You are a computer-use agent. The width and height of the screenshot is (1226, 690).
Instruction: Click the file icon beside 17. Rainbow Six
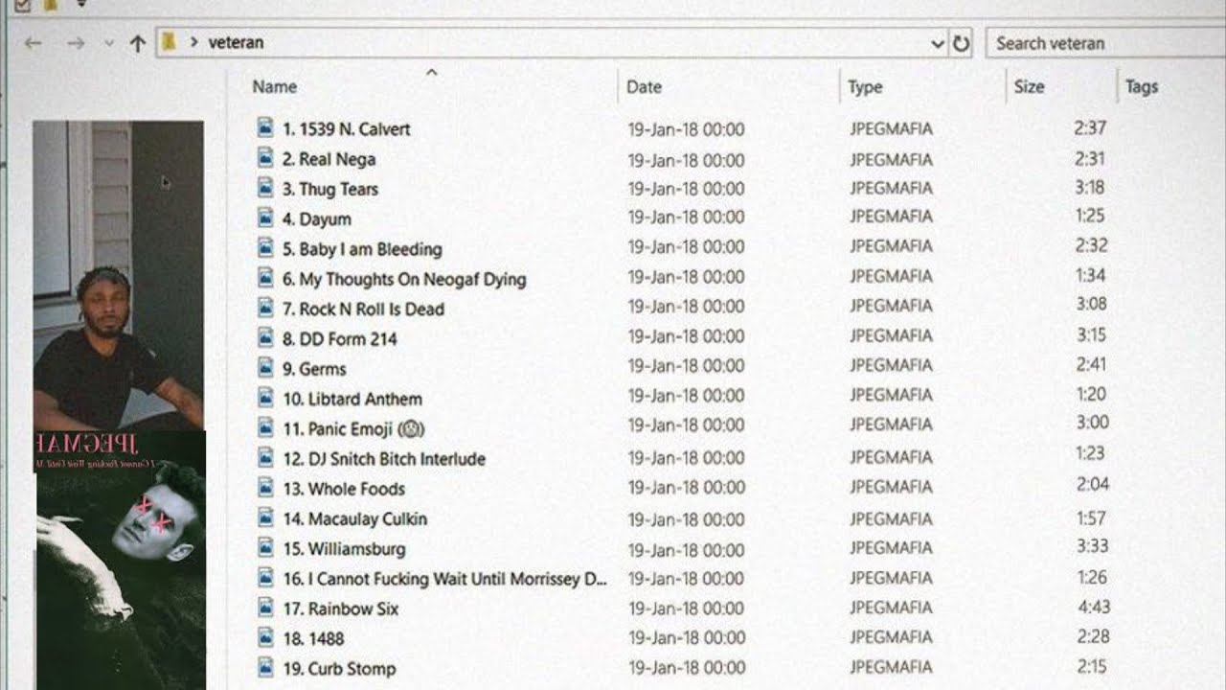pos(265,608)
